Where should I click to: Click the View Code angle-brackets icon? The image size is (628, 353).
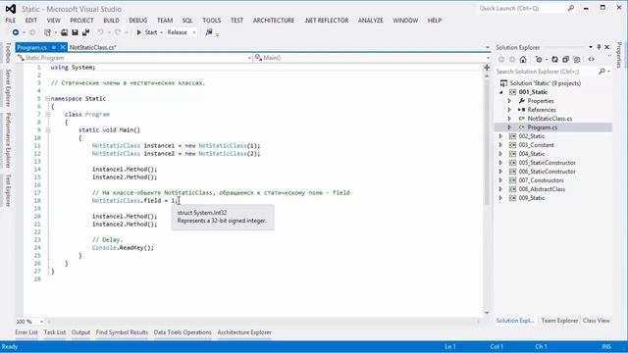[x=591, y=60]
